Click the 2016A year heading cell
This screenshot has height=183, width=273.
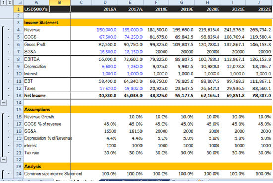coord(105,9)
